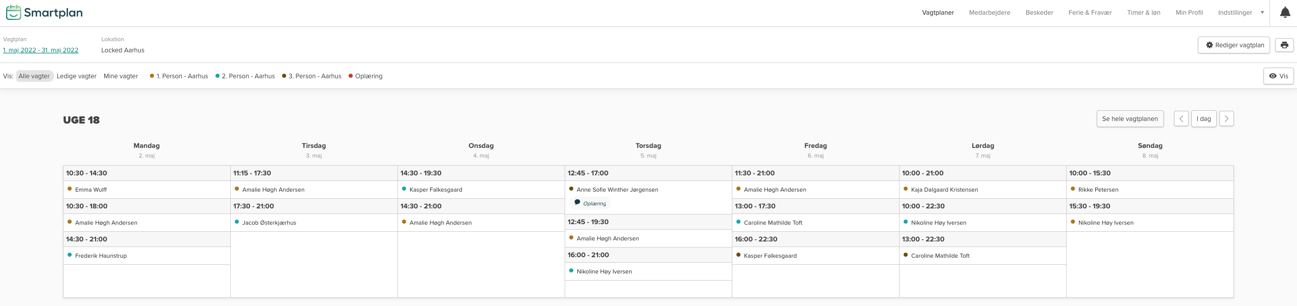Select Amalie Høgh Andersen Tuesday shift
Image resolution: width=1297 pixels, height=306 pixels.
tap(314, 190)
